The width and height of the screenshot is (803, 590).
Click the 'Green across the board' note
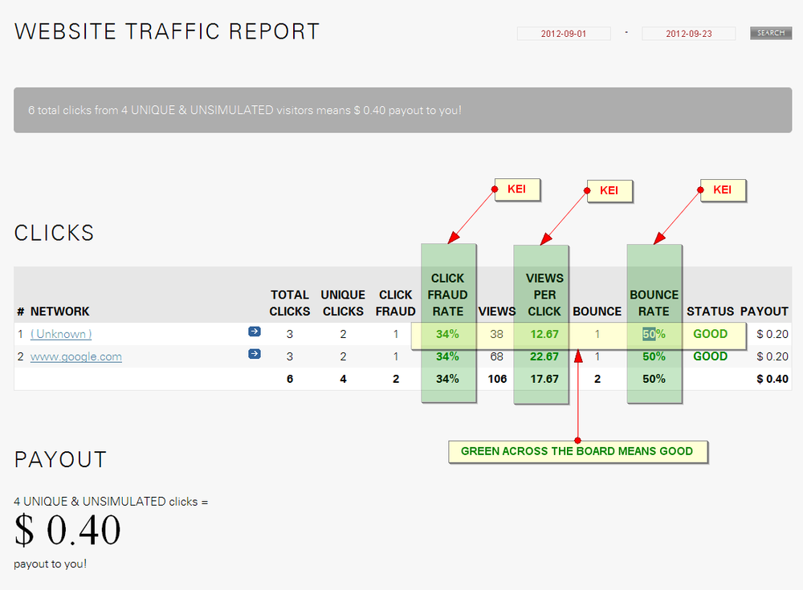577,451
